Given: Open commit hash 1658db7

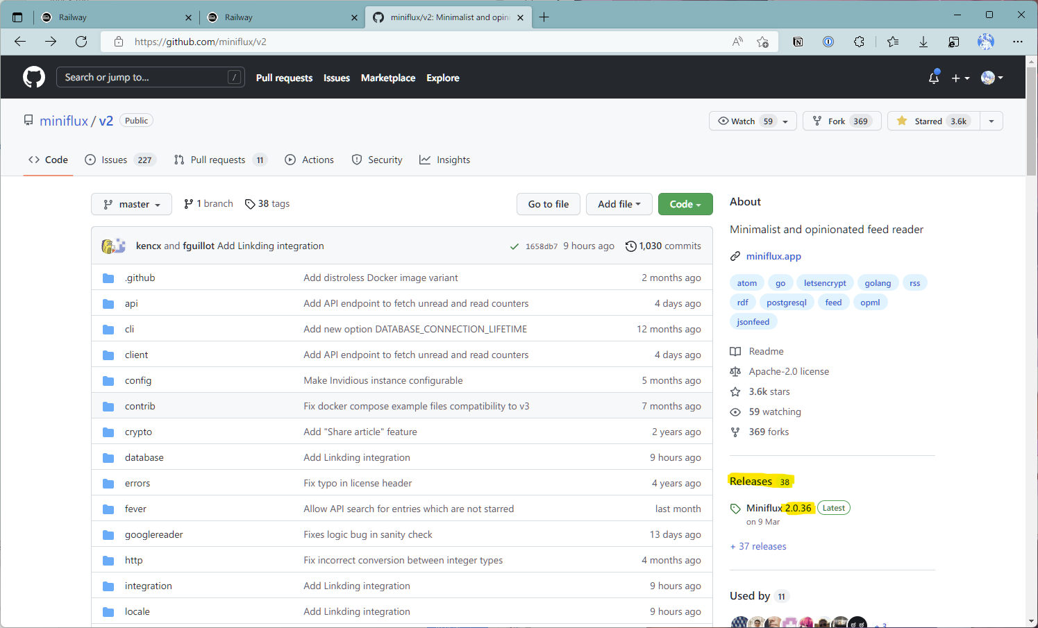Looking at the screenshot, I should click(x=542, y=246).
